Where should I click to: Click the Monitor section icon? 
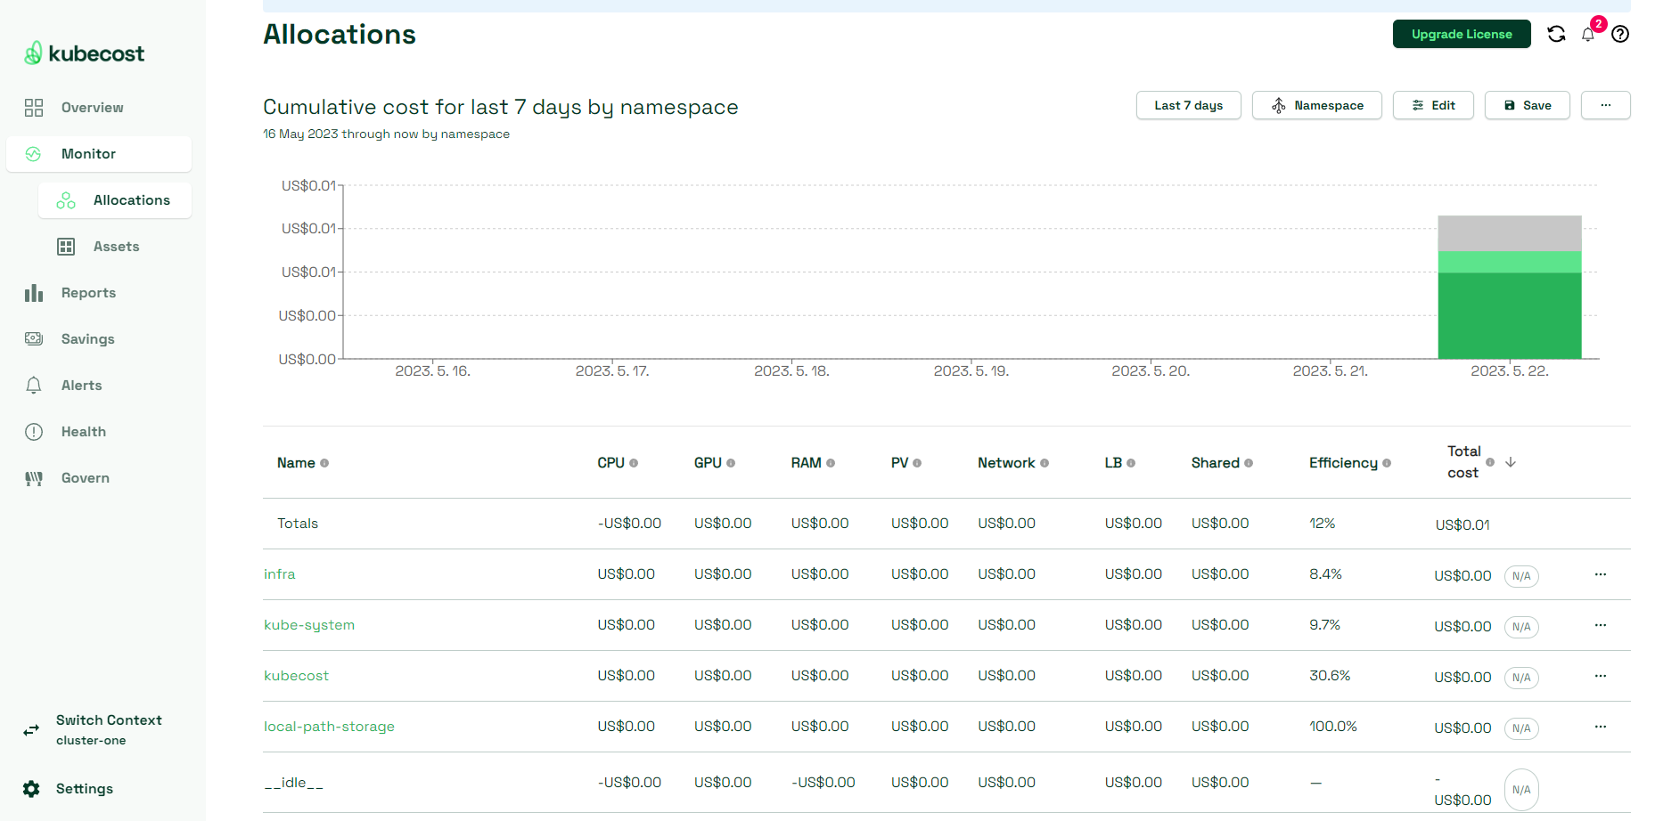pyautogui.click(x=34, y=154)
